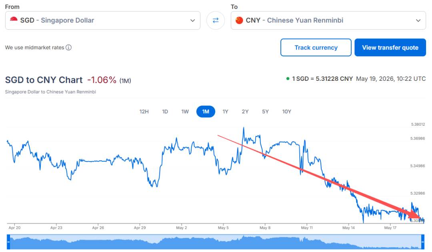Select the 1D chart range

click(165, 112)
